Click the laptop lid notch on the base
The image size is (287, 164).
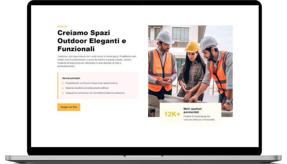pos(143,156)
